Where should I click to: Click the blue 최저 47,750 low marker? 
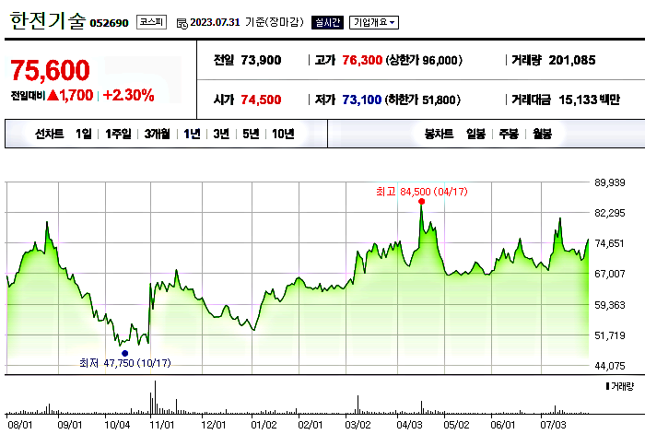pyautogui.click(x=125, y=353)
